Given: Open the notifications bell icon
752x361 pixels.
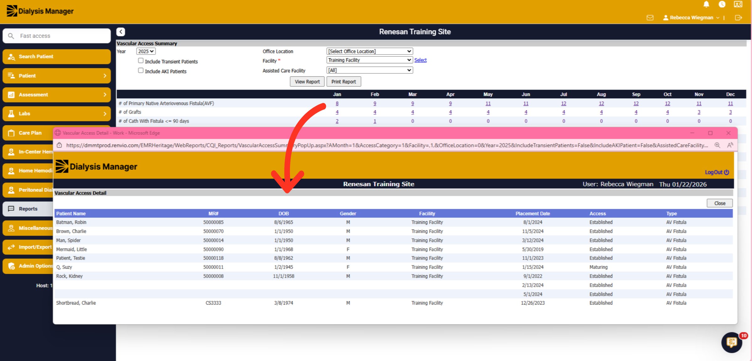Looking at the screenshot, I should point(706,4).
